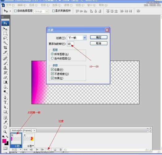Viewport: 162px width, 155px height.
Task: Uncheck the 位置(P) checkbox
Action: tap(52, 69)
